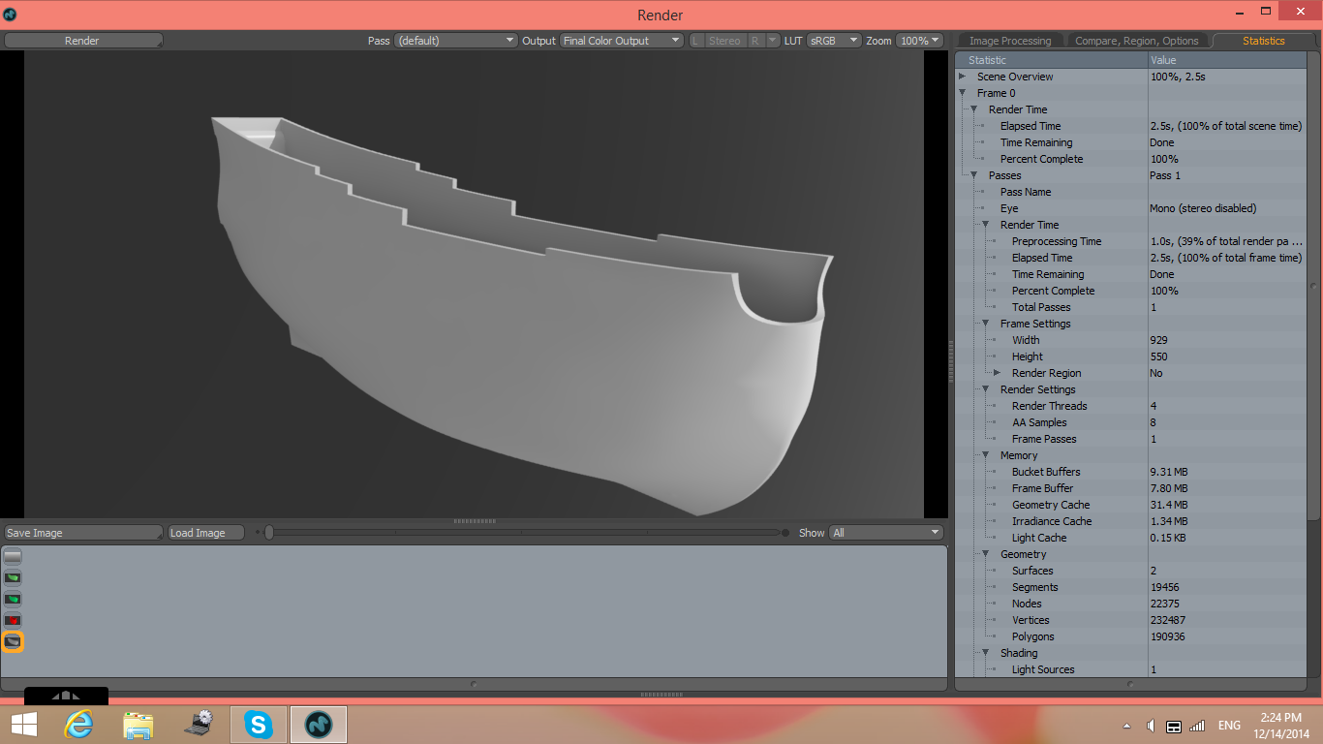This screenshot has width=1323, height=744.
Task: Select the red hull render thumbnail
Action: 13,620
